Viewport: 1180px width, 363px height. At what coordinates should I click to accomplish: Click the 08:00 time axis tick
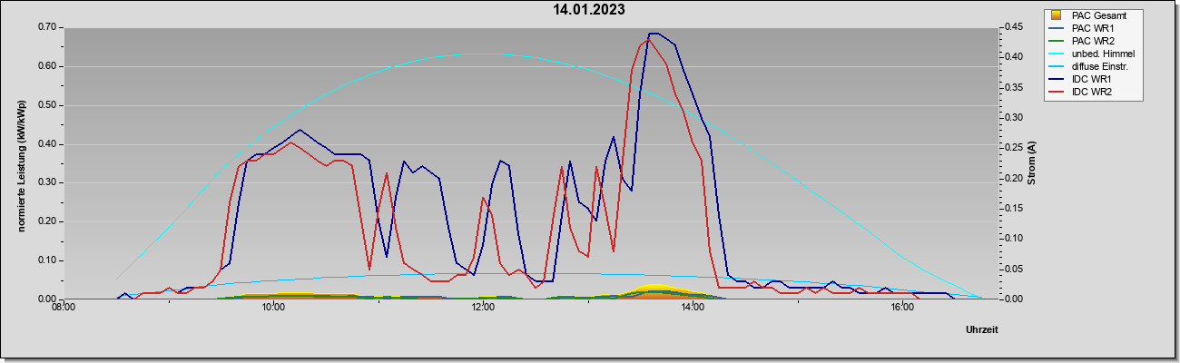pos(64,309)
